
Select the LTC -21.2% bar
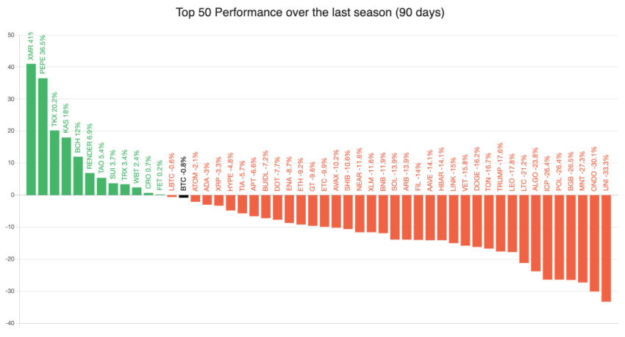(524, 229)
